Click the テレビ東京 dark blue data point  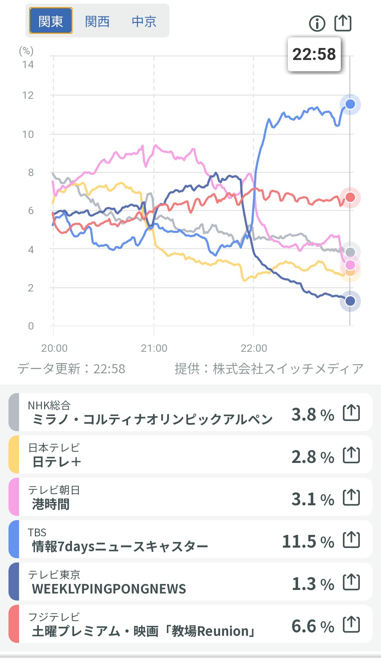350,301
